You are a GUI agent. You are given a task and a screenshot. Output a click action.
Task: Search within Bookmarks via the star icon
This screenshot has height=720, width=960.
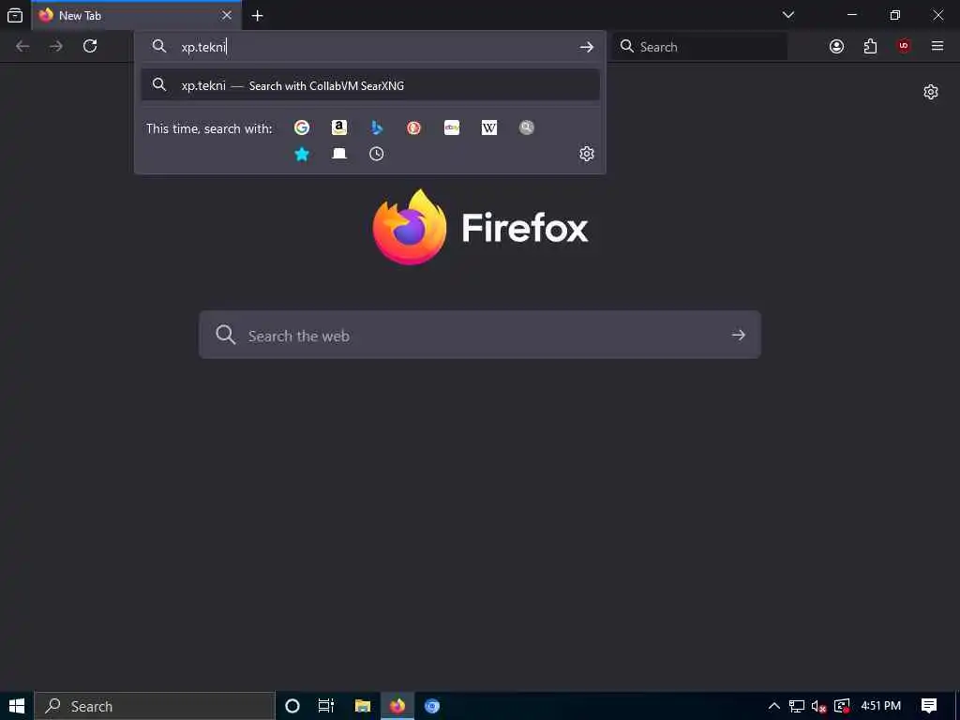301,154
